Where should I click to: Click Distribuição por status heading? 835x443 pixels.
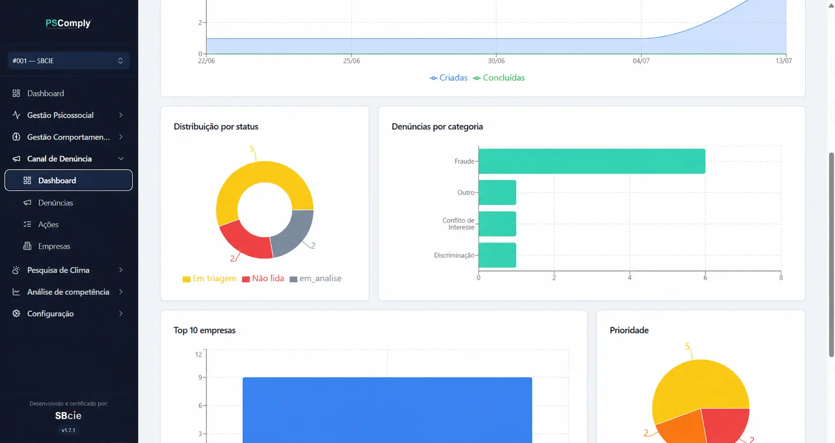tap(216, 127)
